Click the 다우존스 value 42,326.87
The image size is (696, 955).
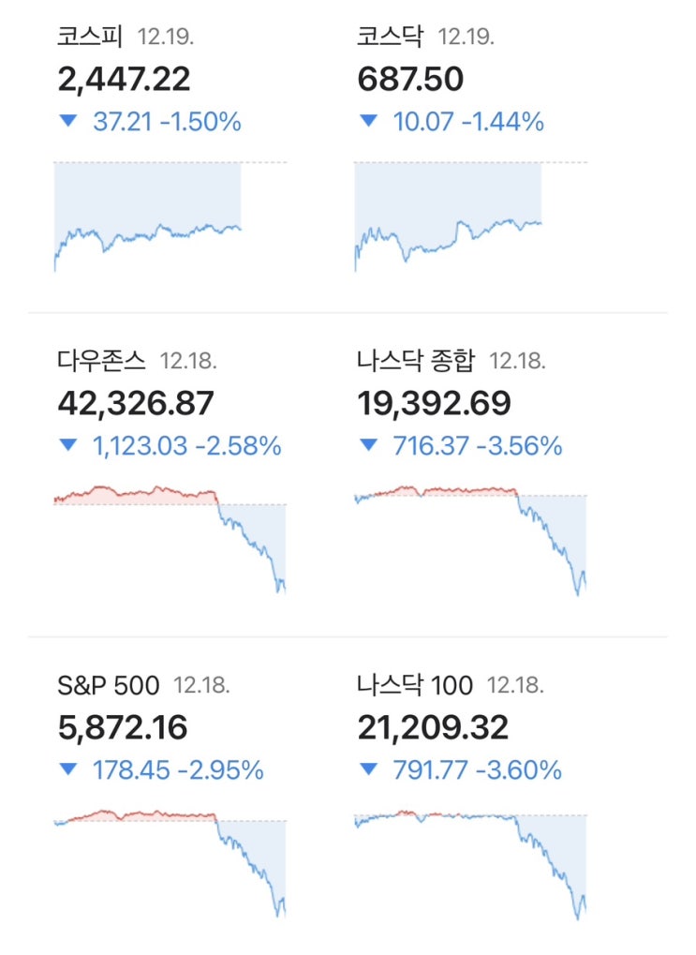pos(136,403)
